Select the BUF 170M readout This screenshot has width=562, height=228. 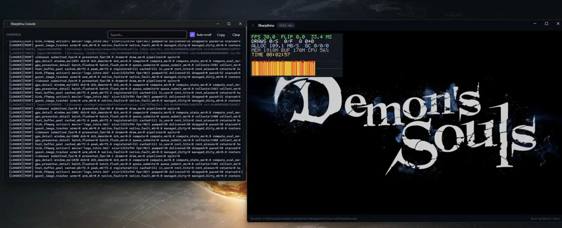[293, 51]
